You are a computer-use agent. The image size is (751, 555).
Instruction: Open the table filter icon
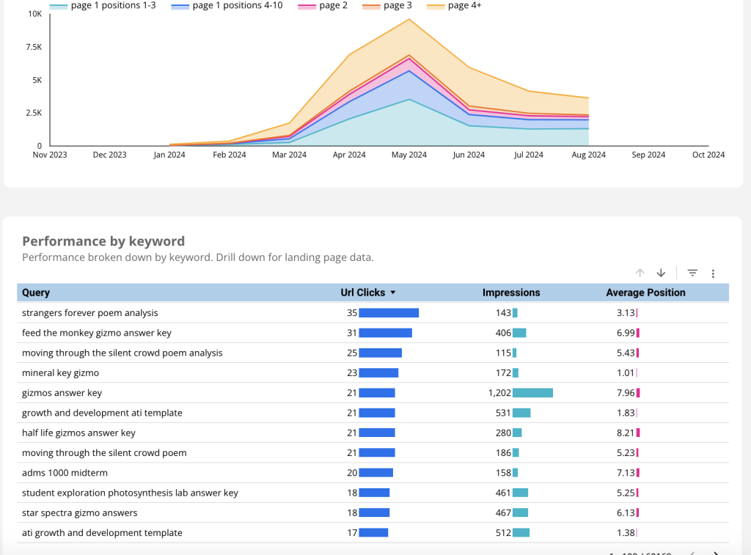click(692, 273)
